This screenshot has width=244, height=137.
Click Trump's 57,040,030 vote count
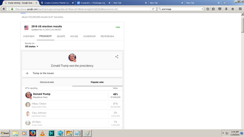[116, 97]
